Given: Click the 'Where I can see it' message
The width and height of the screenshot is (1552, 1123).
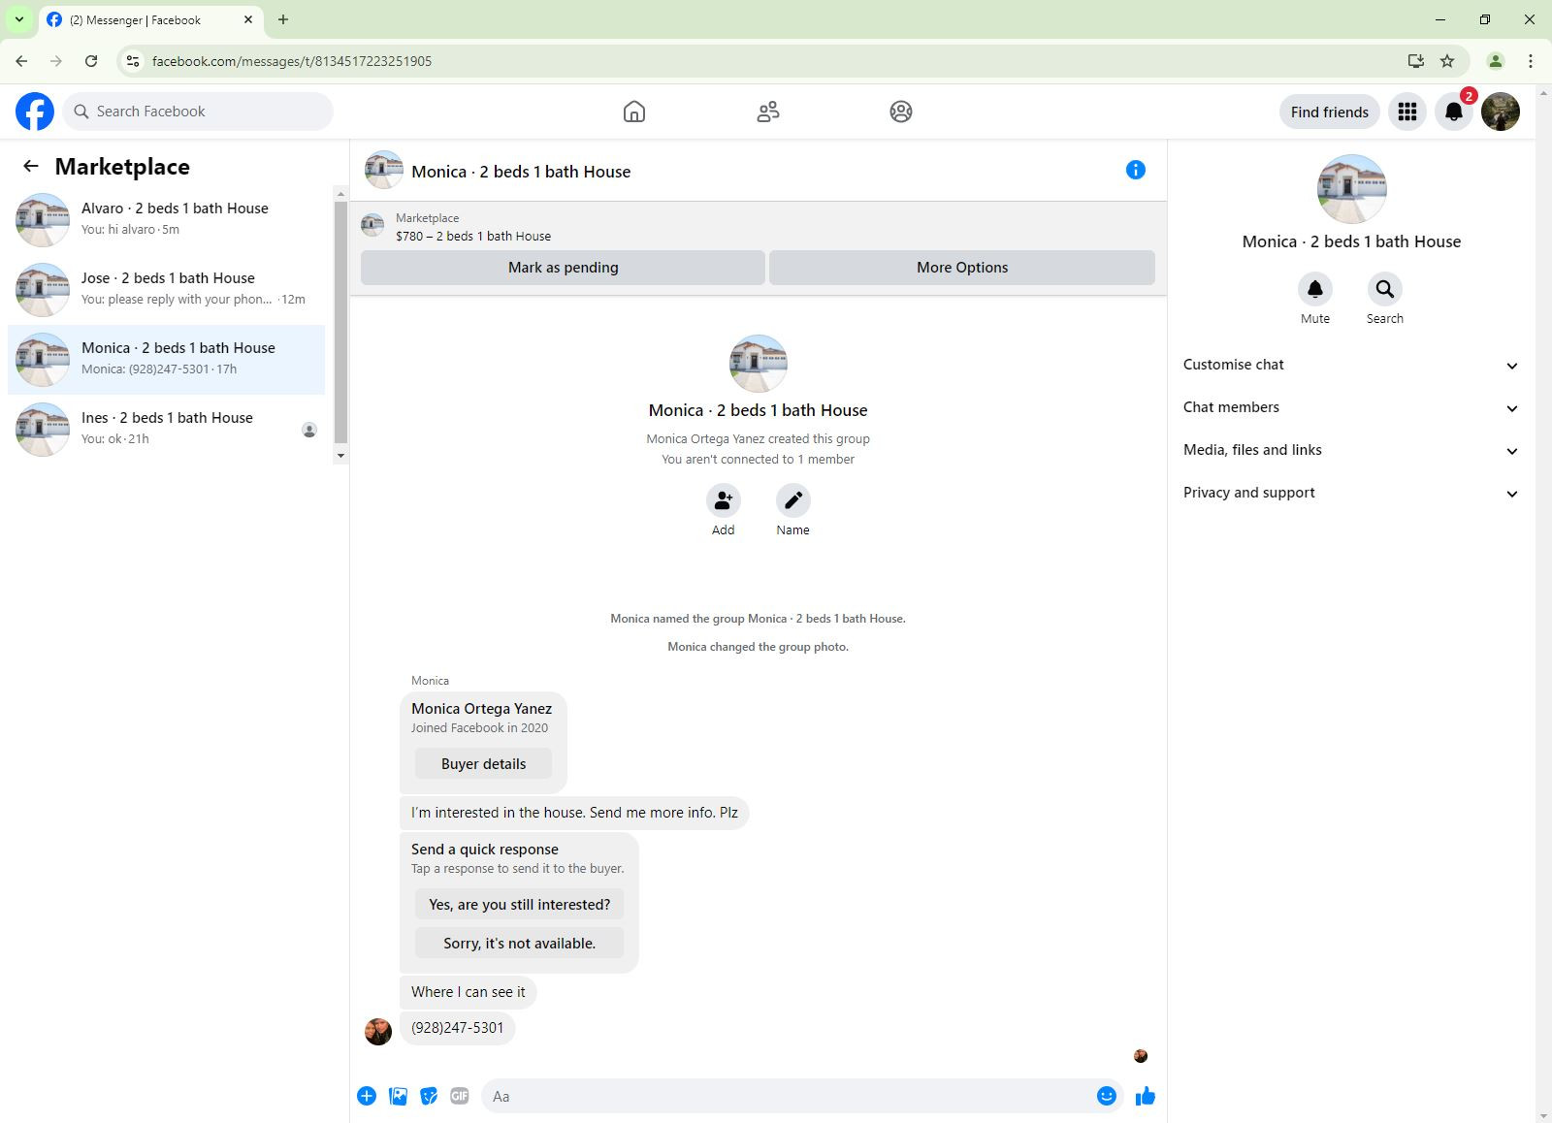Looking at the screenshot, I should 469,992.
